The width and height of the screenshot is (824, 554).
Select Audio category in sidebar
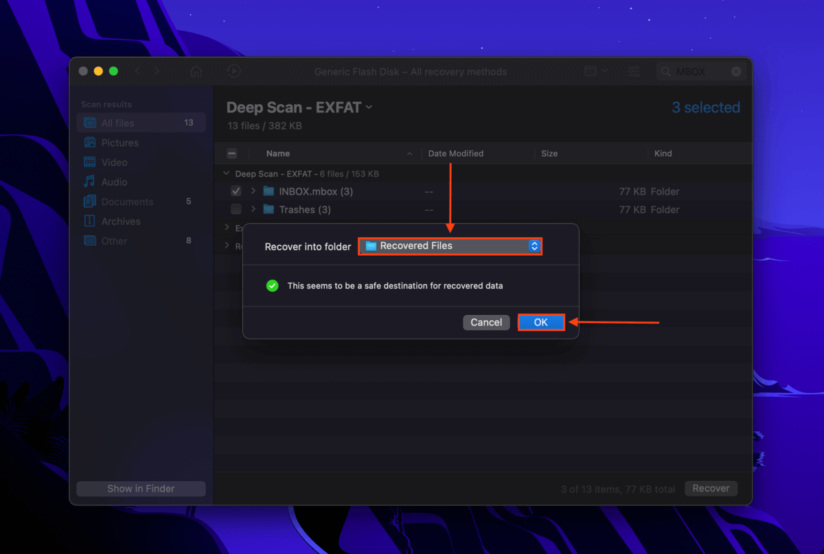coord(141,182)
